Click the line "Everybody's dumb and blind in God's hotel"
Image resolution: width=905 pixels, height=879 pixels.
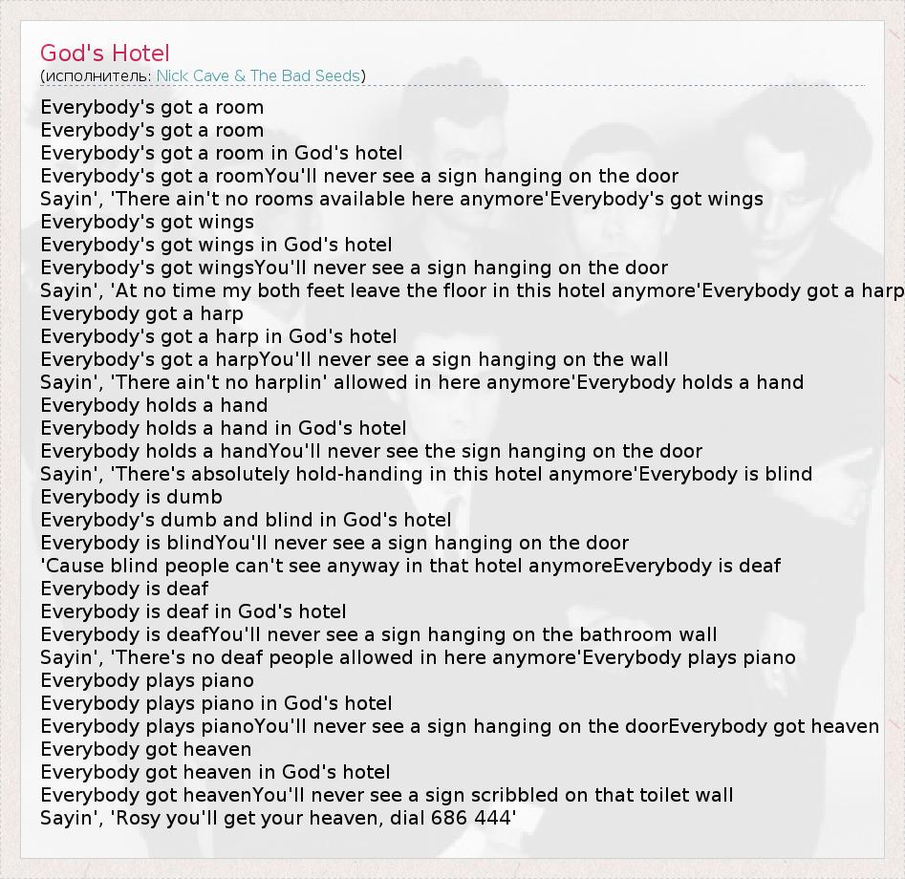pyautogui.click(x=246, y=520)
